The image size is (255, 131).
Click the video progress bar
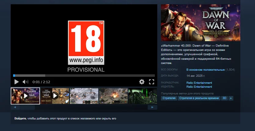84,76
